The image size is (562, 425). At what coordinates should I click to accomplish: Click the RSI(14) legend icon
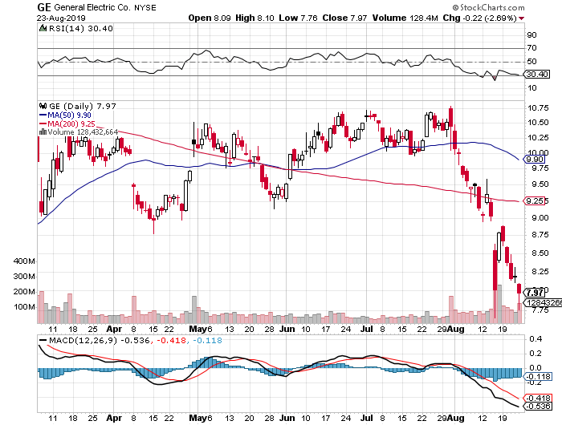(43, 28)
